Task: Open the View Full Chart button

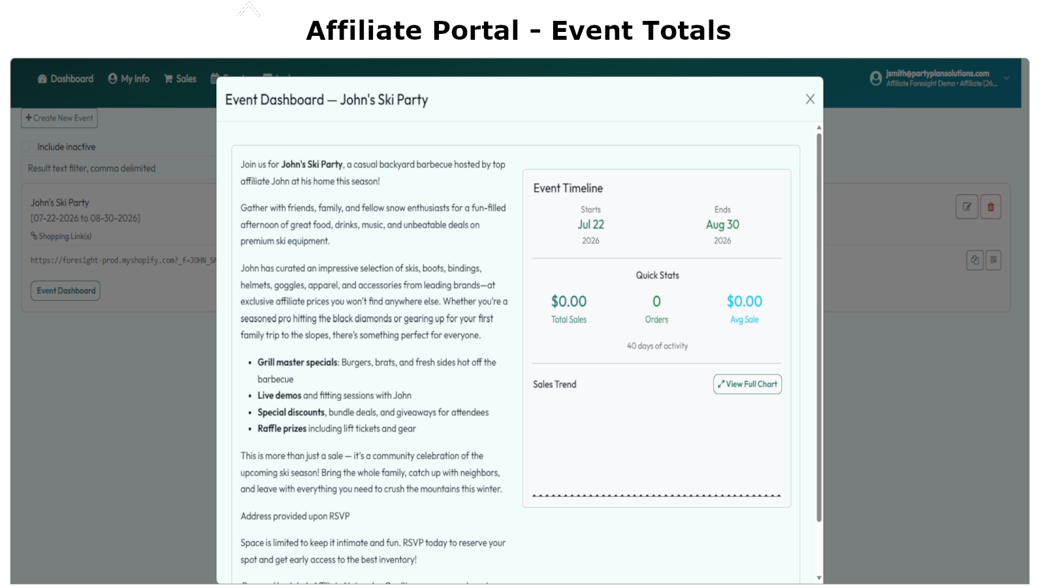Action: pyautogui.click(x=747, y=384)
